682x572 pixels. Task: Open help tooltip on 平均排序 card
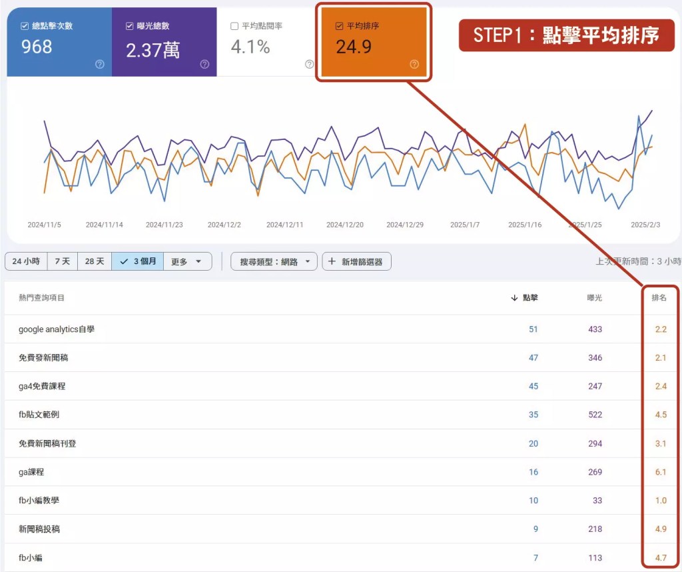point(414,64)
